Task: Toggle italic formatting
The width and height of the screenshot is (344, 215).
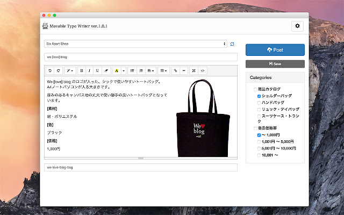Action: click(x=89, y=70)
